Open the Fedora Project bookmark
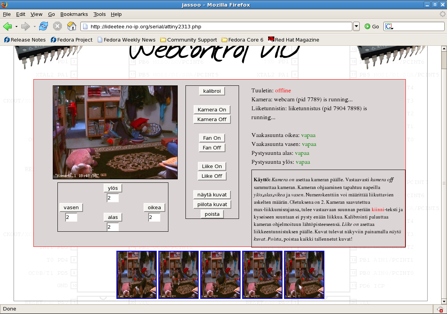This screenshot has height=314, width=447. (x=71, y=40)
